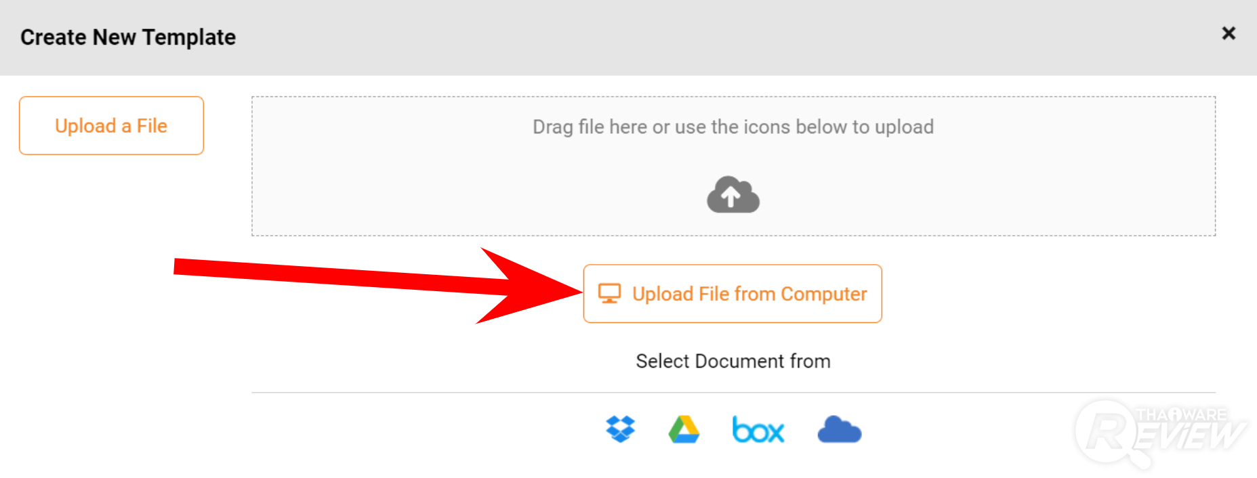Pick the blue OneDrive cloud icon
Viewport: 1257px width, 478px height.
click(839, 430)
